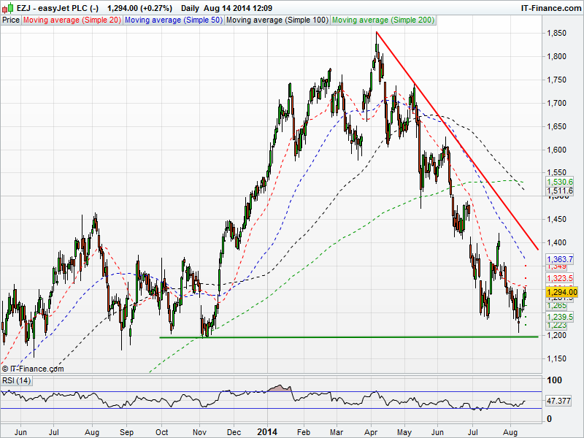Click the green 1,530.6 MA200 value tag

[560, 182]
